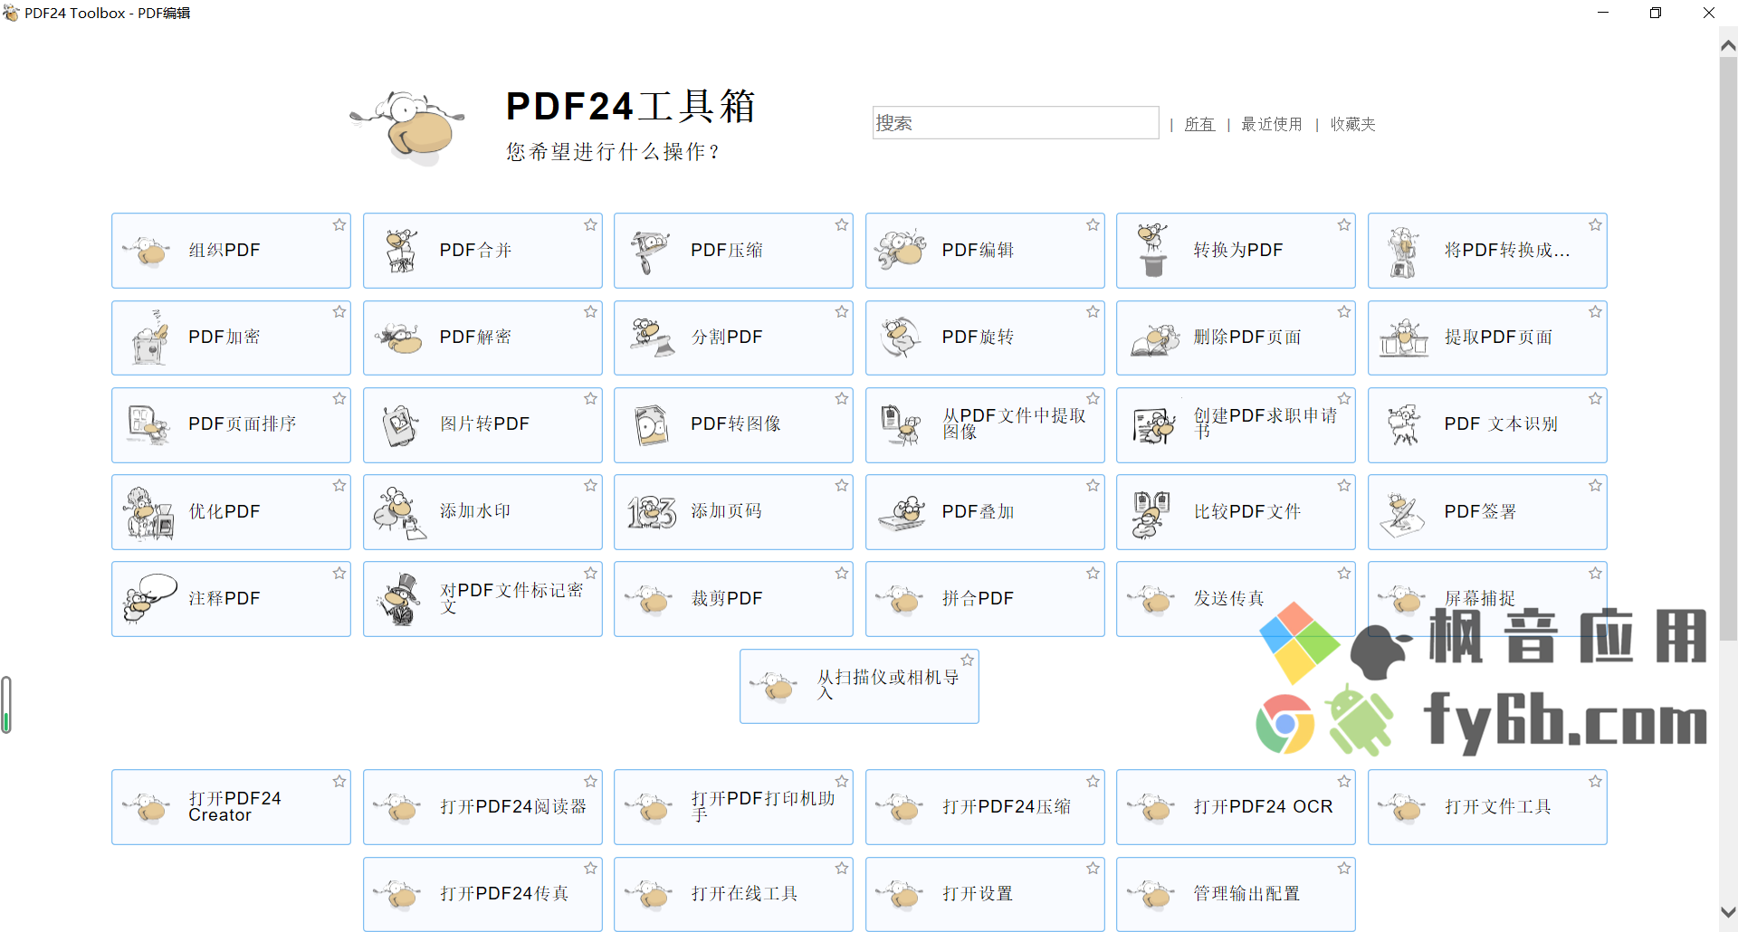Viewport: 1738px width, 932px height.
Task: Open the 打开在线工具 tile
Action: pos(733,894)
